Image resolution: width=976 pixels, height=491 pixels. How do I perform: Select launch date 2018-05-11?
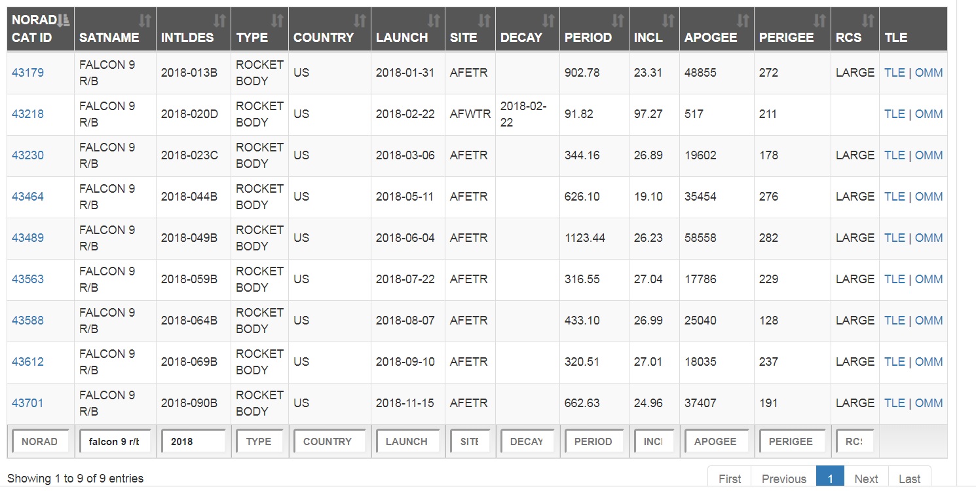(x=405, y=197)
